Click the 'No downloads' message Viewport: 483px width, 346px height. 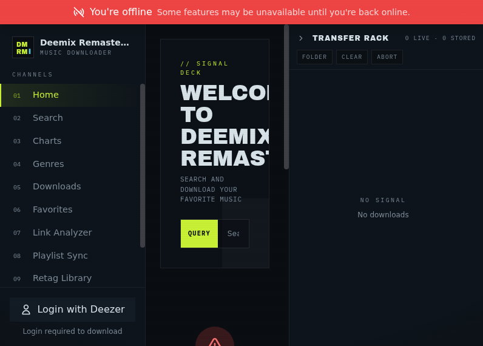coord(383,215)
